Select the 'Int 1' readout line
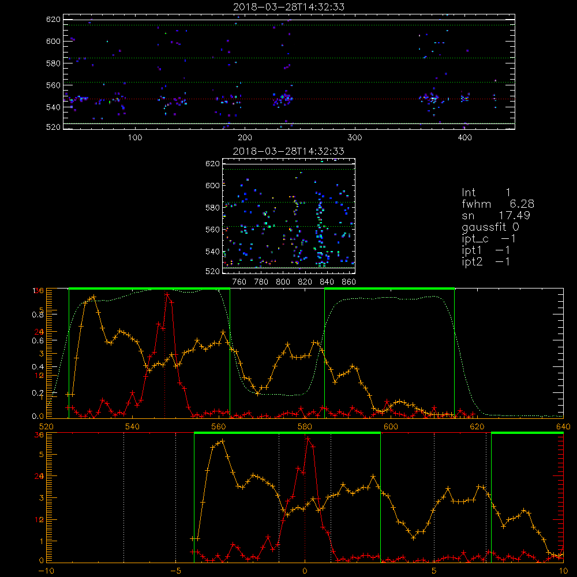This screenshot has height=577, width=577. tap(486, 193)
